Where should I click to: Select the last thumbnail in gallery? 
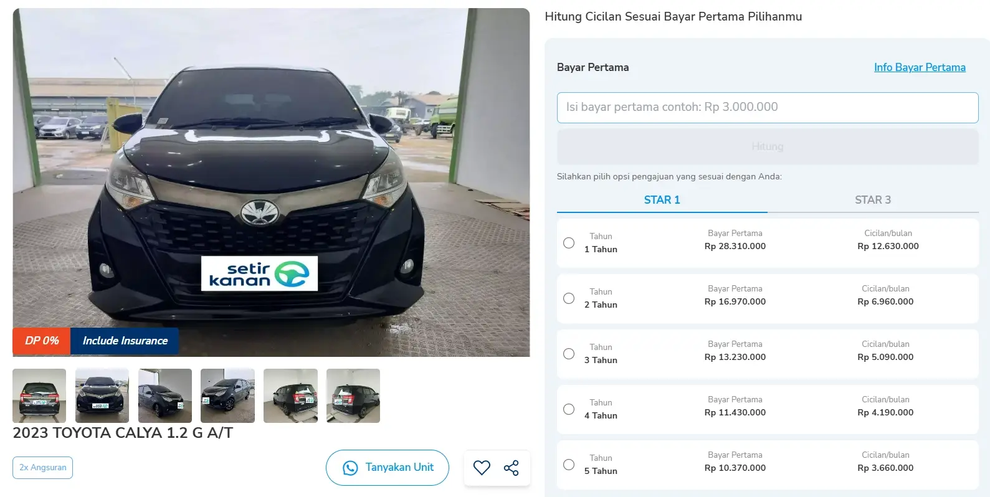click(x=353, y=395)
